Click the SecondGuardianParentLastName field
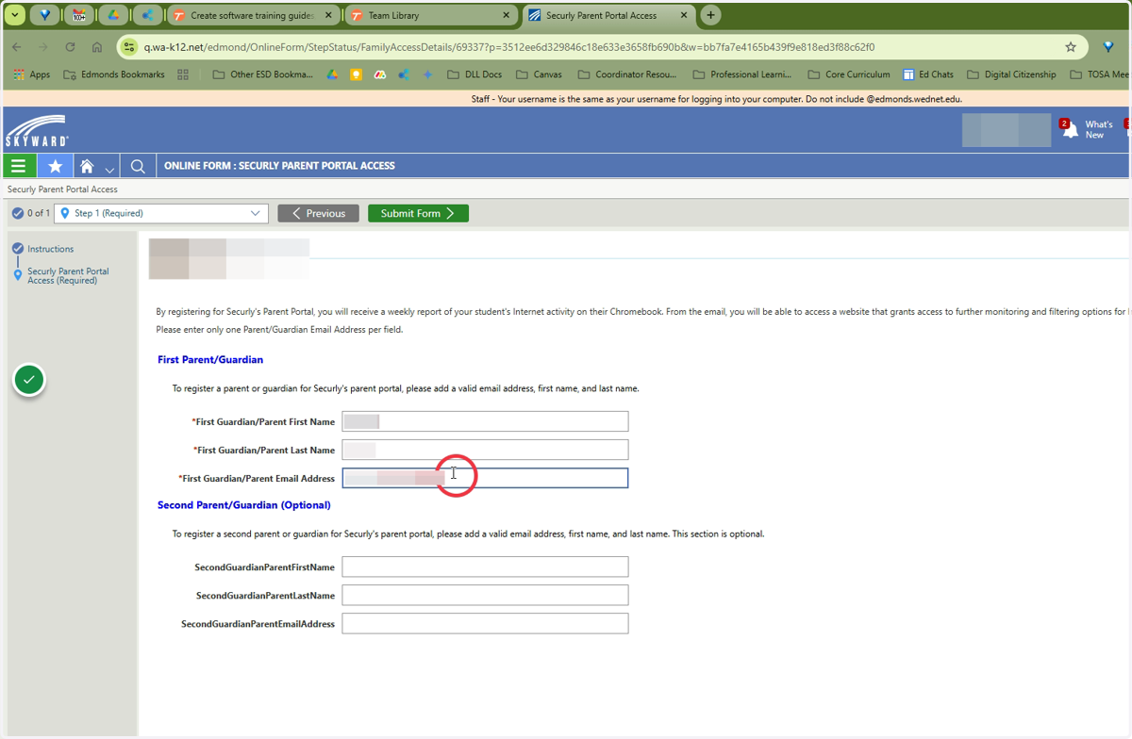This screenshot has height=739, width=1132. pyautogui.click(x=485, y=595)
